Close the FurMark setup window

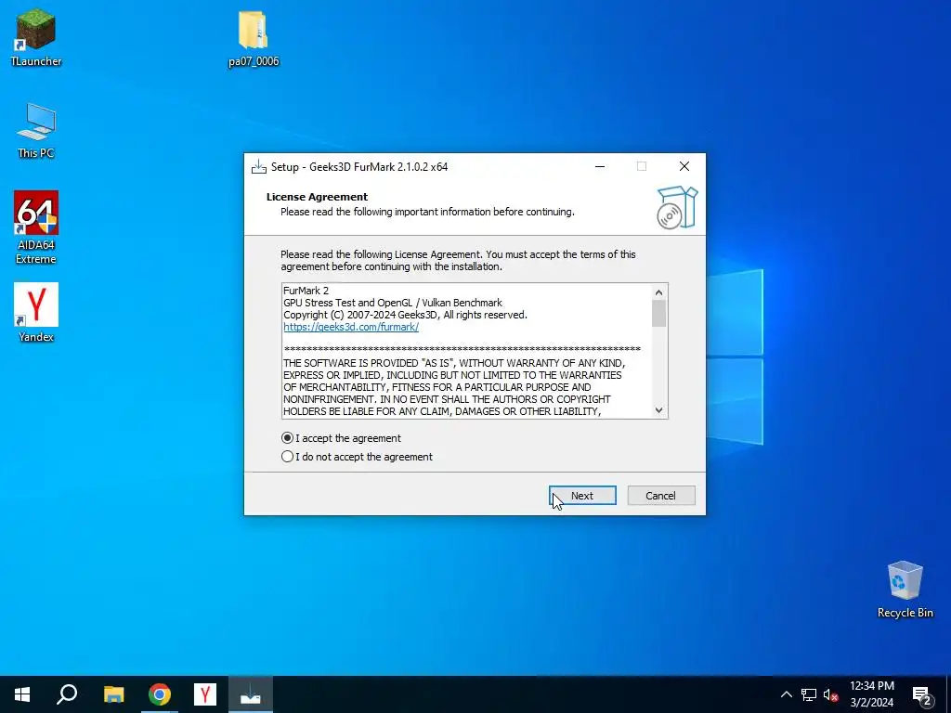pyautogui.click(x=684, y=166)
